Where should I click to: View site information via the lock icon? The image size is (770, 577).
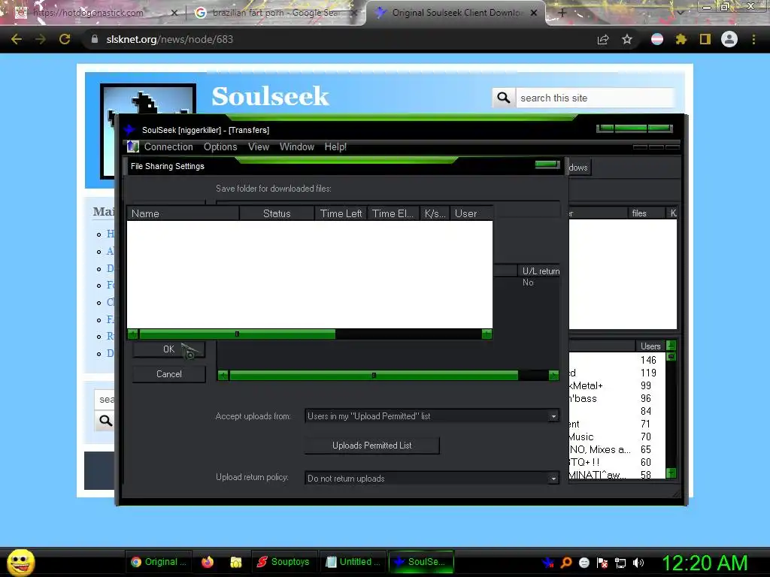[95, 39]
